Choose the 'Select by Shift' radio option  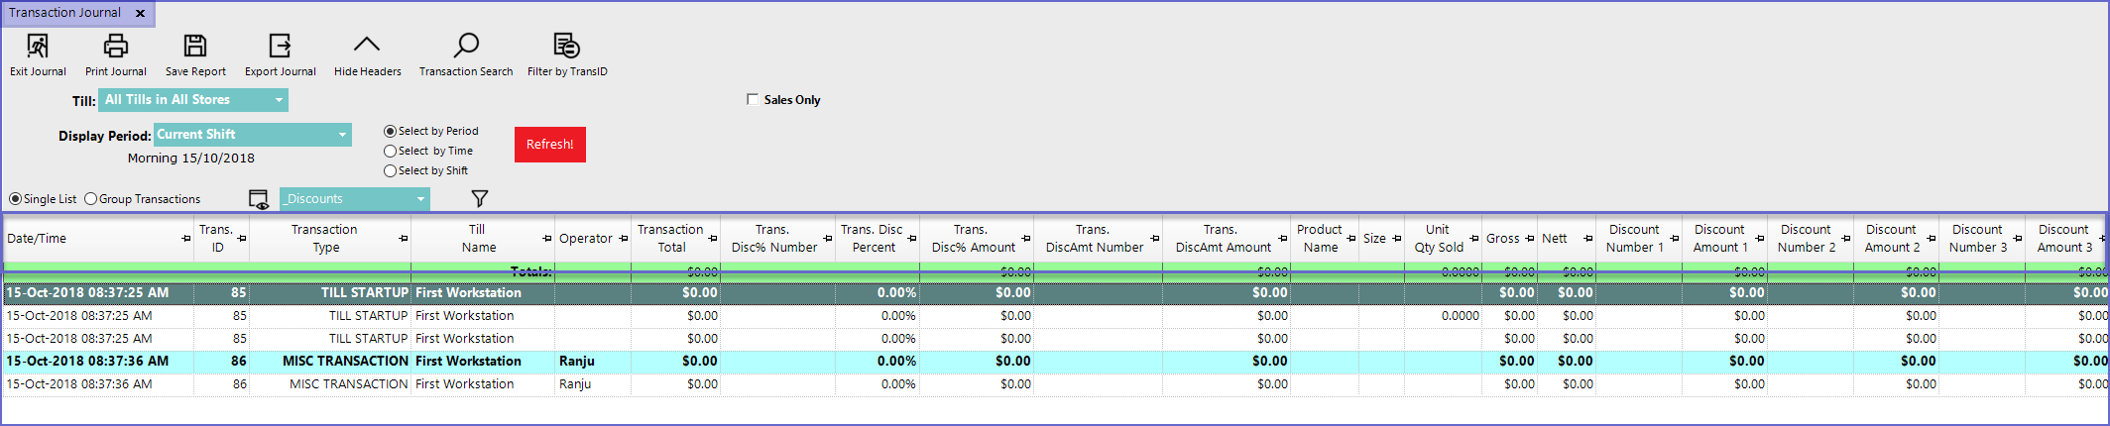click(x=391, y=171)
